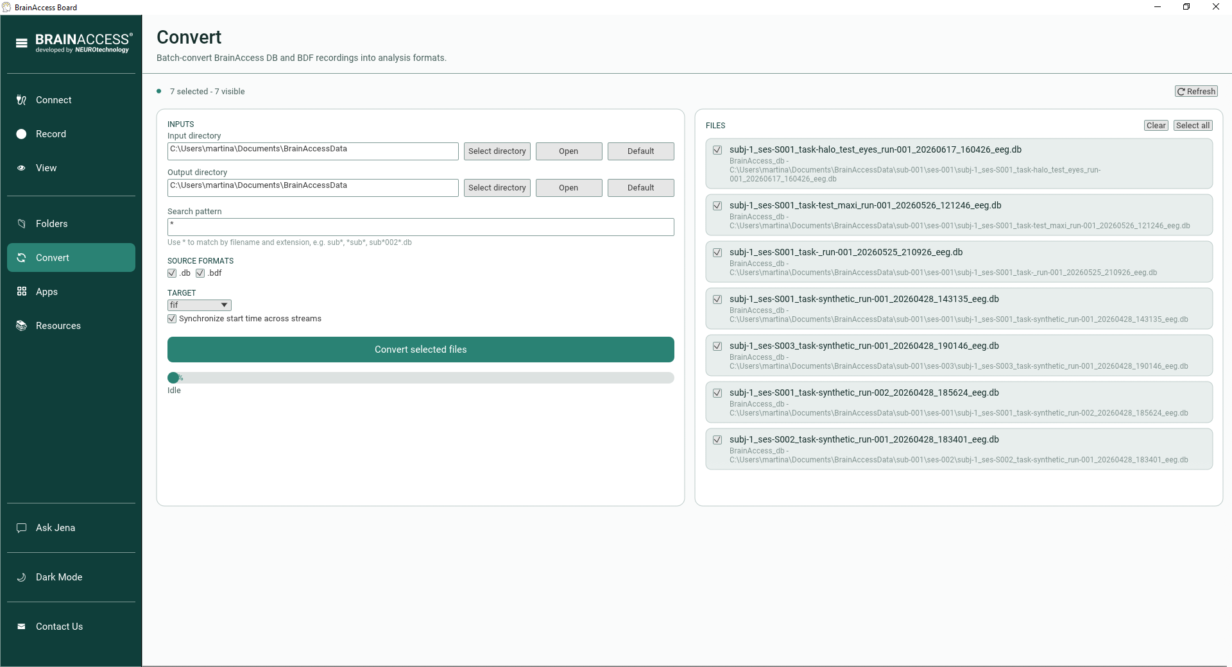Open Contact Us page
Image resolution: width=1232 pixels, height=667 pixels.
click(71, 627)
